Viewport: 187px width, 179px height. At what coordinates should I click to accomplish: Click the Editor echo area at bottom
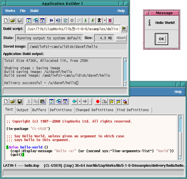pos(93,173)
